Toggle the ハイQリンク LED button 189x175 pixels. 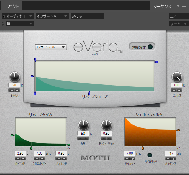tap(150, 155)
